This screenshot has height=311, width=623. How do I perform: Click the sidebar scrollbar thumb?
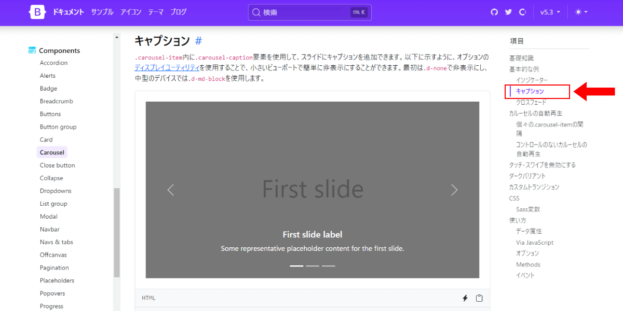(x=117, y=232)
